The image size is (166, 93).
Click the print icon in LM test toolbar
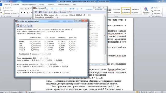point(21,26)
